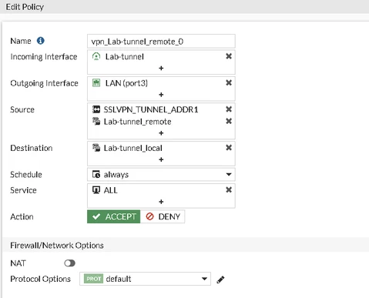Add another incoming interface with plus
369x298 pixels.
(161, 69)
